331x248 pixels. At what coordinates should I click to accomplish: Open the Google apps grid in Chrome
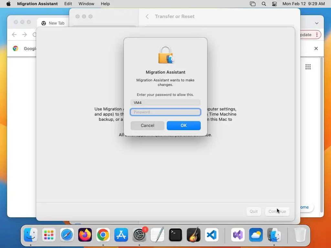(x=308, y=67)
